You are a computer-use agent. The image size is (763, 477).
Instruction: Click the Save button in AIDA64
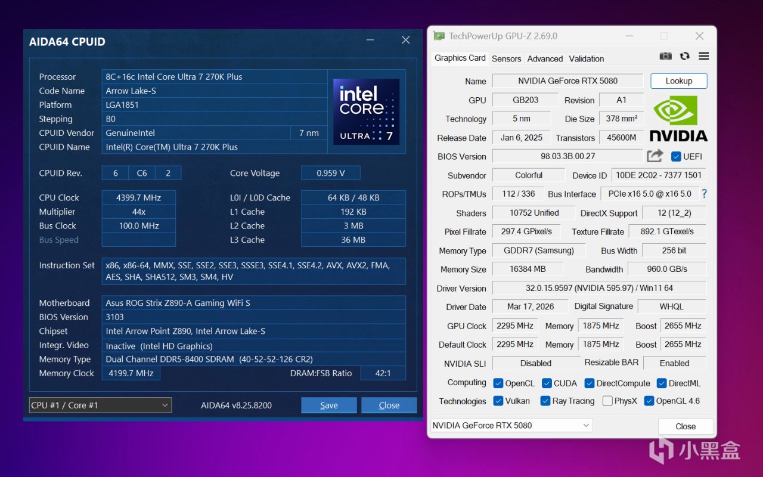329,405
